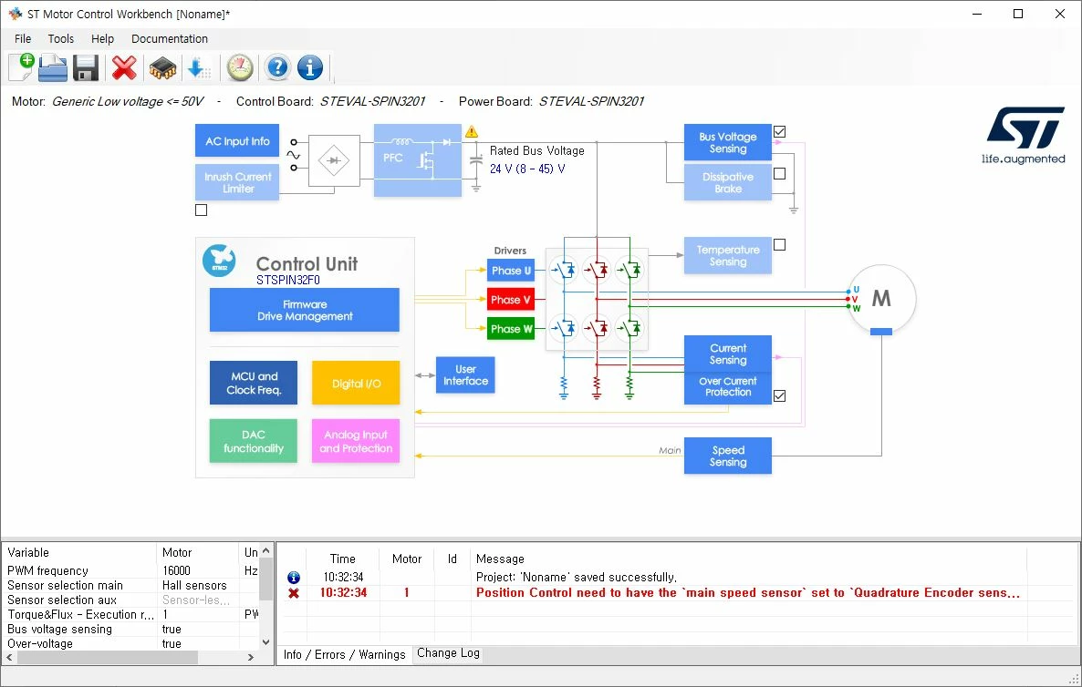Open the Inrush Current Limiter block

pyautogui.click(x=237, y=182)
